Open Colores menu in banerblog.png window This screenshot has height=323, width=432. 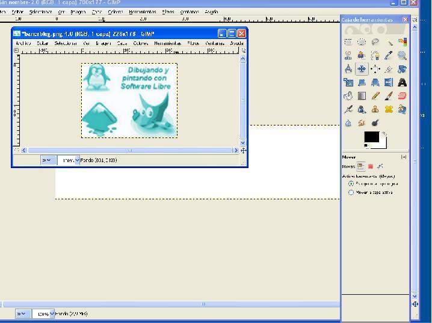141,43
